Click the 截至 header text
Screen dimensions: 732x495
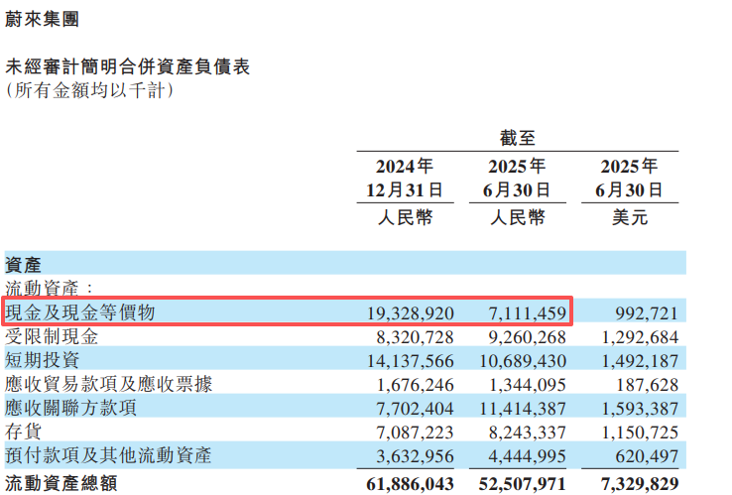pos(517,138)
